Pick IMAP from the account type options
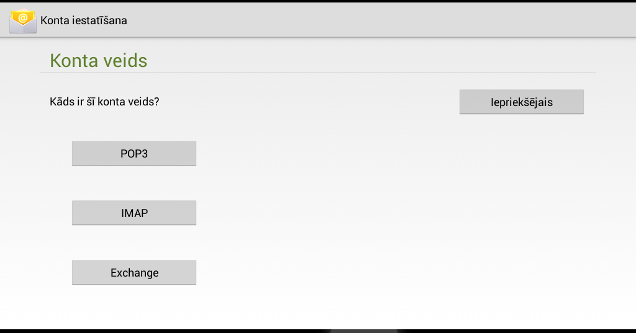 [134, 213]
